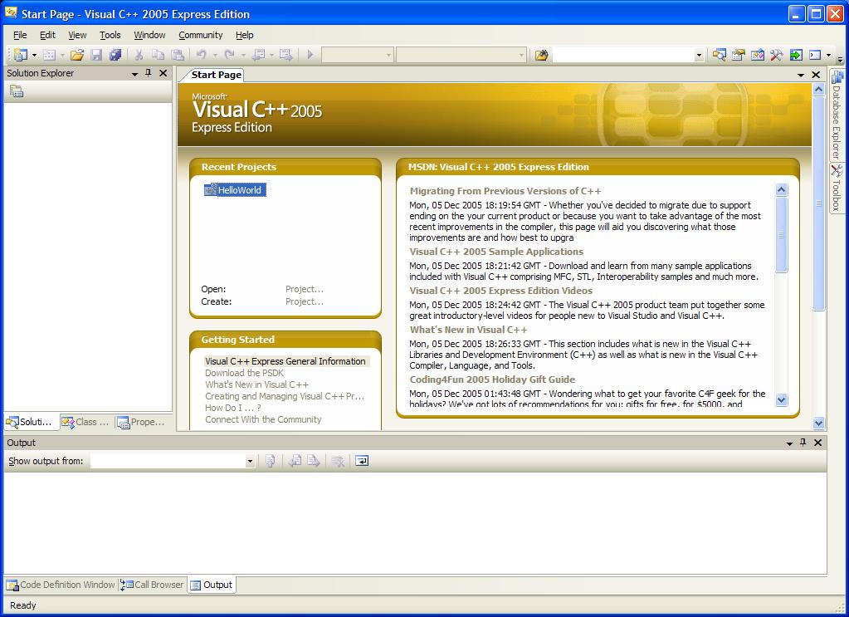Click Go to Previous Message in Output

click(x=295, y=461)
